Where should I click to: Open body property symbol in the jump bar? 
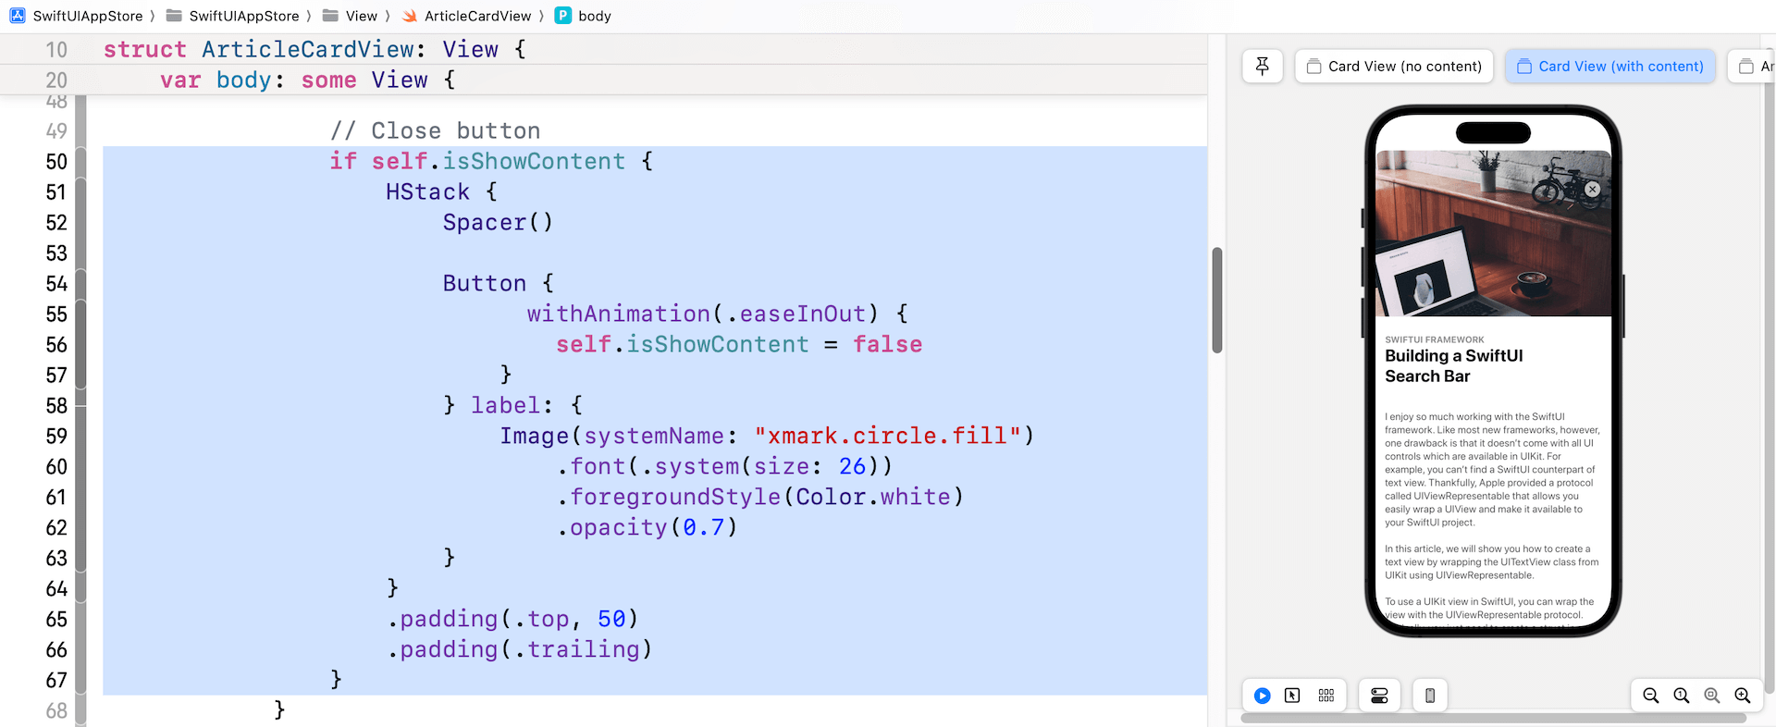click(584, 16)
